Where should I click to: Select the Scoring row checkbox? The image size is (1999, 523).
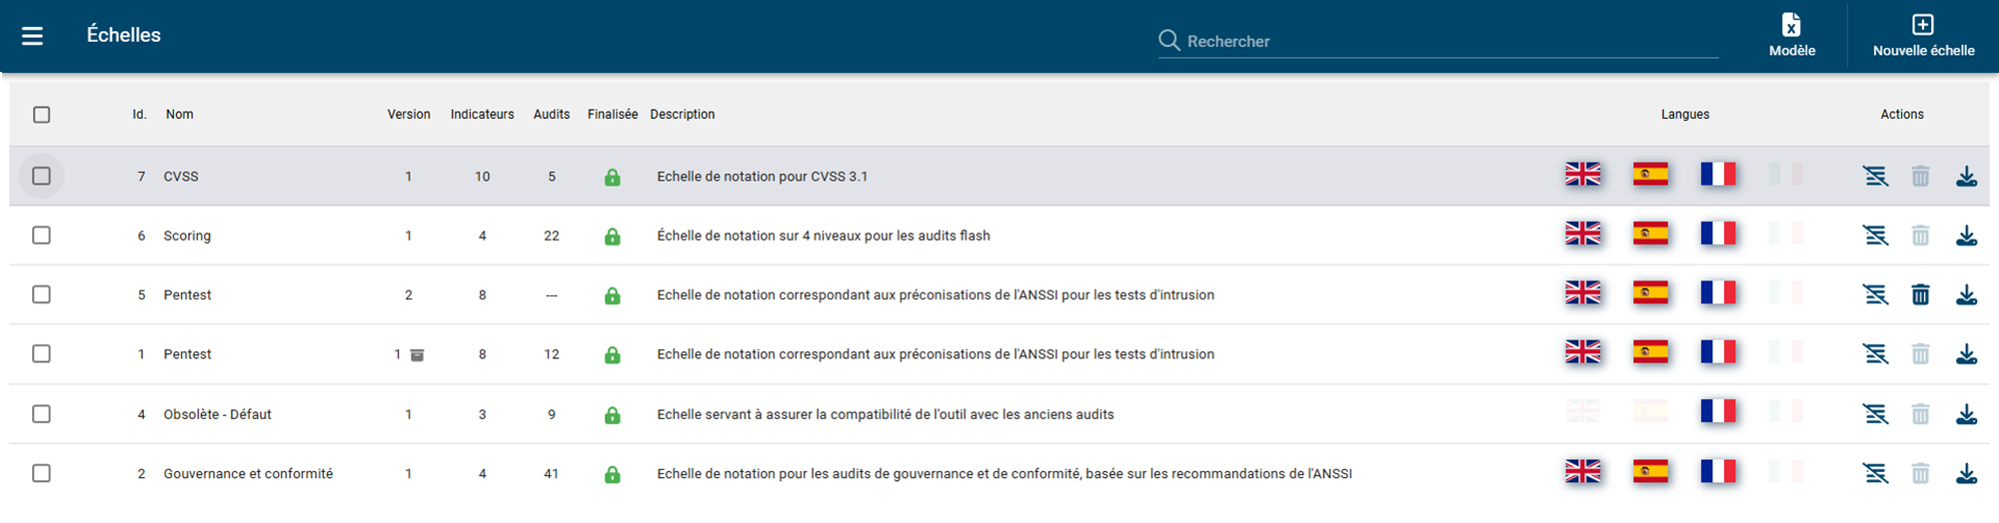click(x=41, y=236)
